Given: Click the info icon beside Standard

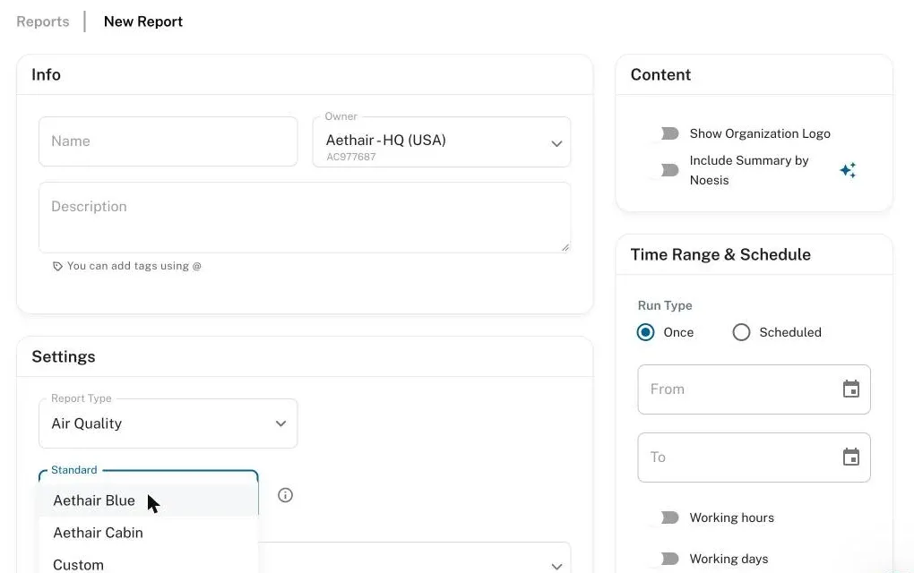Looking at the screenshot, I should [x=285, y=495].
